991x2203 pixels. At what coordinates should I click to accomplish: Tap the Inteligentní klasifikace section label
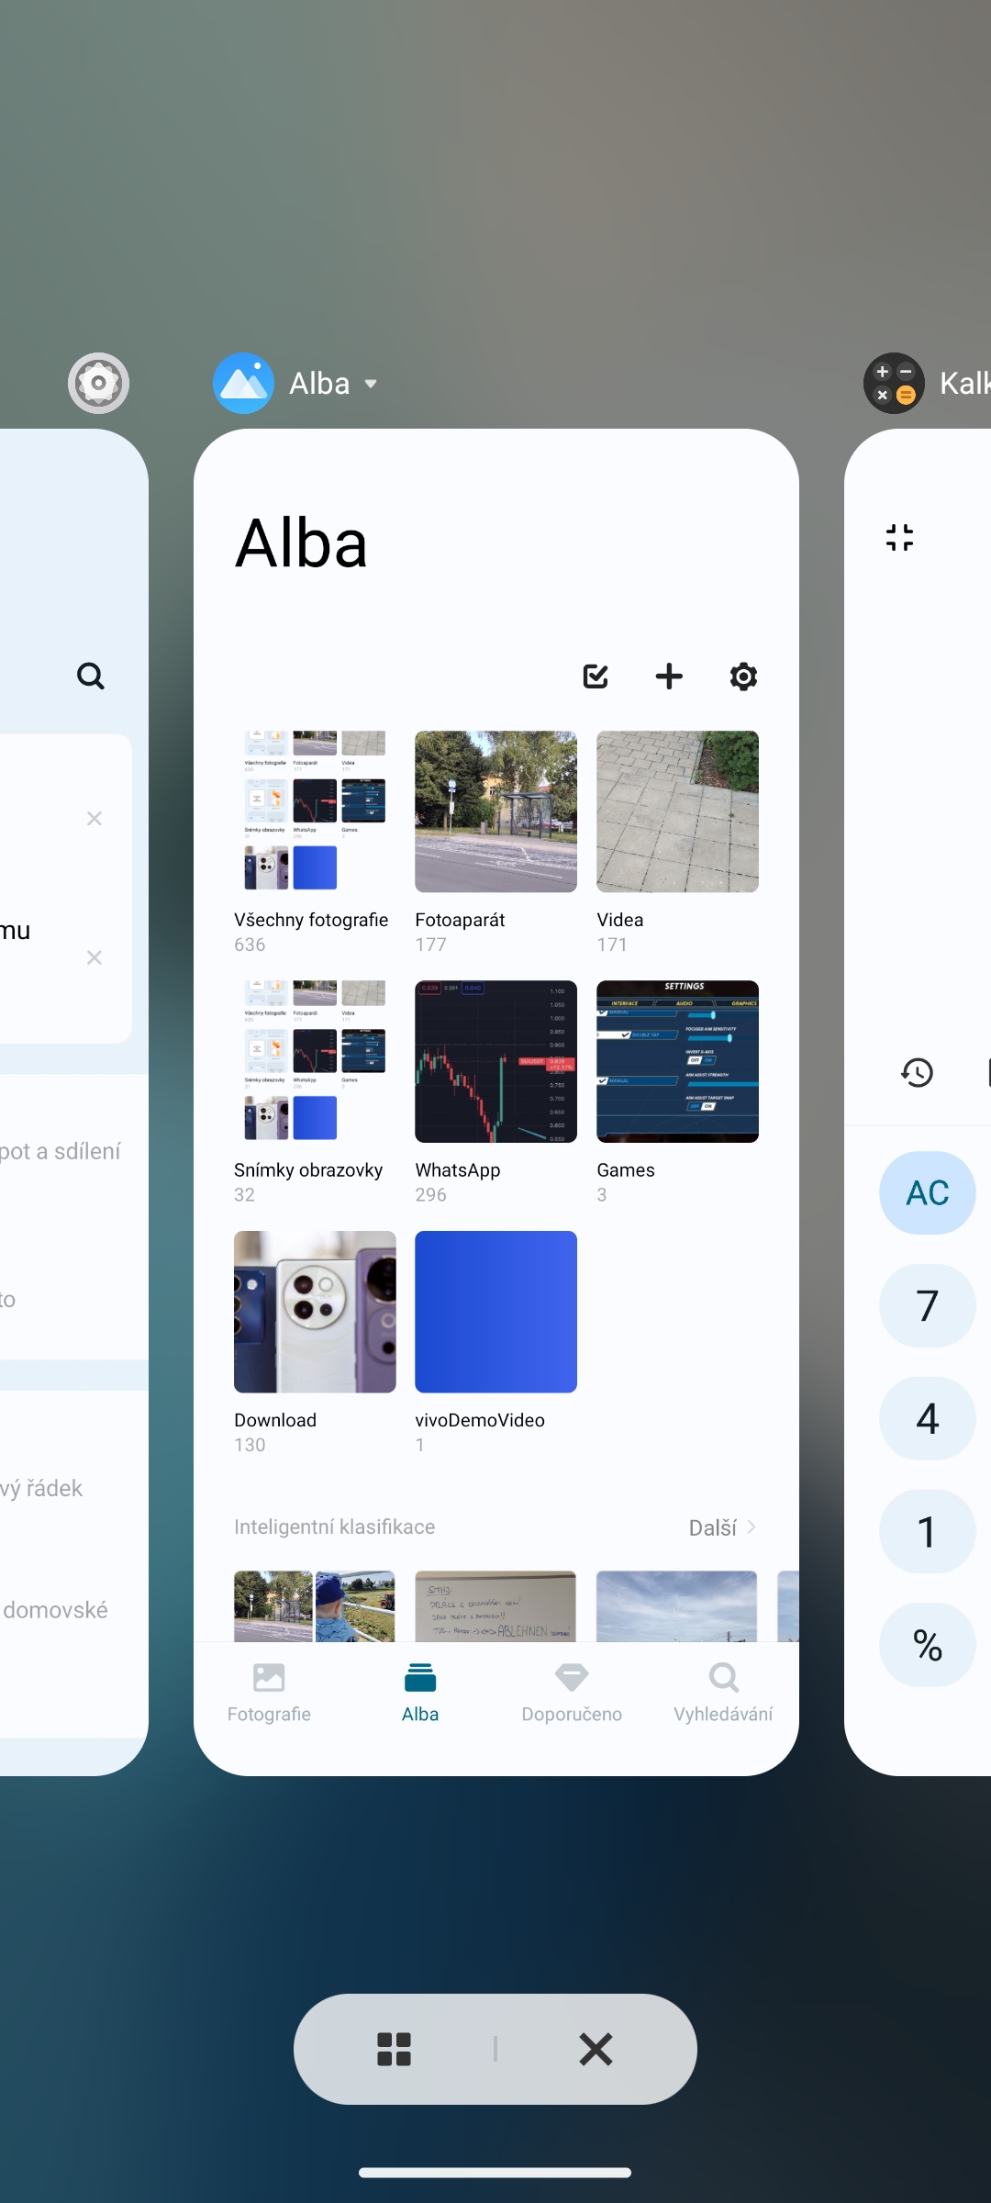(x=334, y=1526)
